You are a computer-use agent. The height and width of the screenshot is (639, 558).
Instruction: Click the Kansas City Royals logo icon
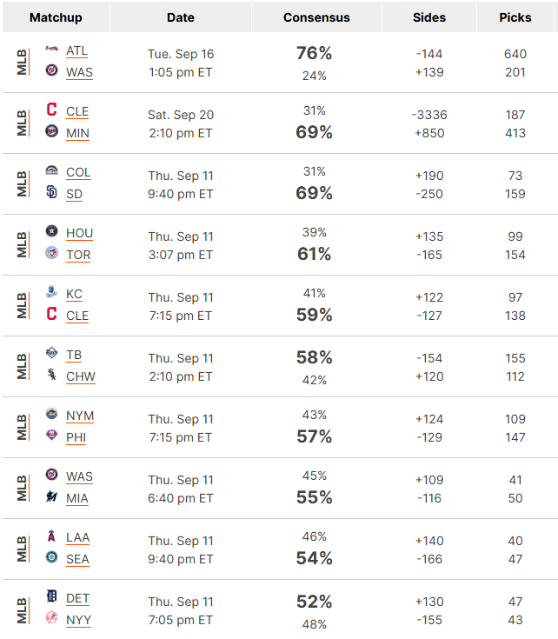[51, 292]
